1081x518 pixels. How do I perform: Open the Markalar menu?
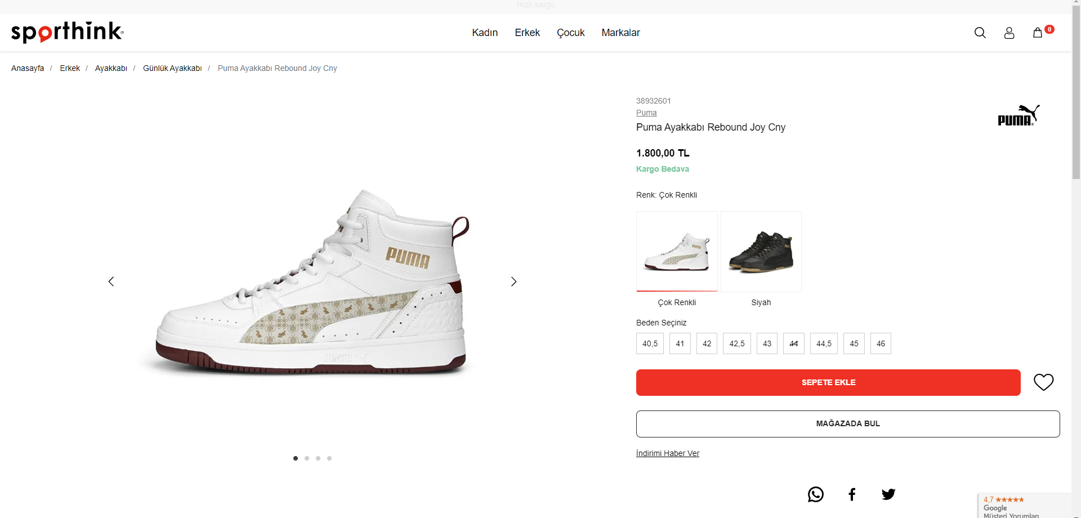(x=620, y=33)
